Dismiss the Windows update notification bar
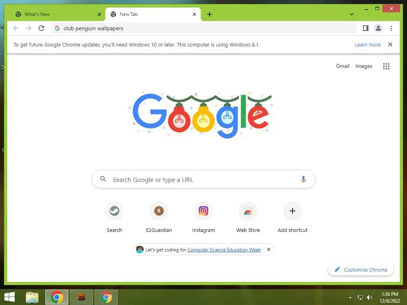This screenshot has height=305, width=407. click(x=390, y=44)
